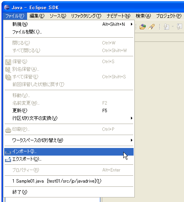Click the すべて閉じる(L) entry
184x202 pixels.
pyautogui.click(x=69, y=51)
